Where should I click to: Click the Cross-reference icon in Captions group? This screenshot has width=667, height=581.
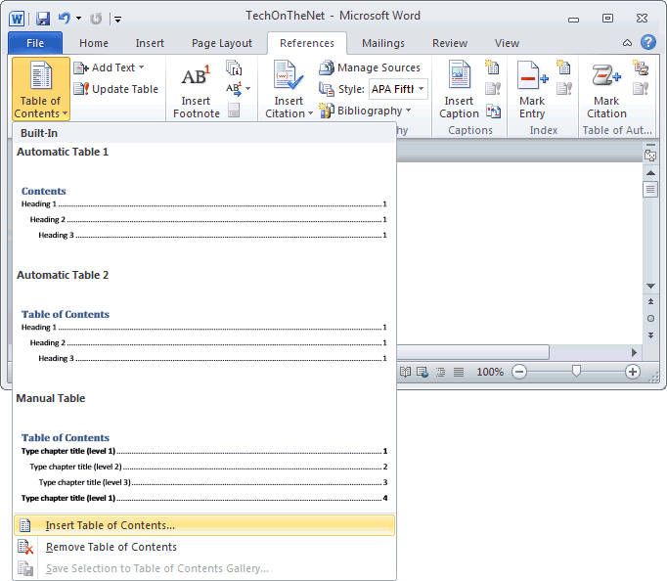[x=494, y=112]
